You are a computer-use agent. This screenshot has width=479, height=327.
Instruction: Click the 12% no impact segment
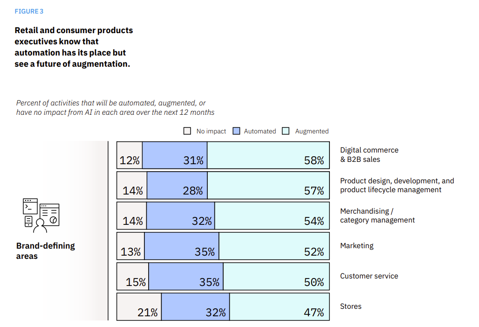click(130, 155)
